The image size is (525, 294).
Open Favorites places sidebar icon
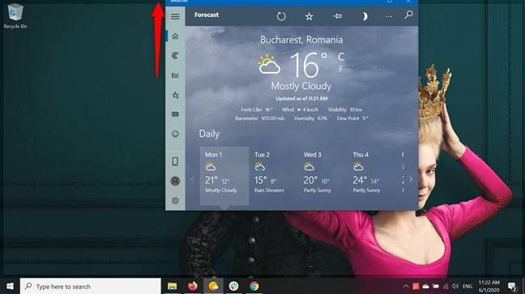pos(175,95)
